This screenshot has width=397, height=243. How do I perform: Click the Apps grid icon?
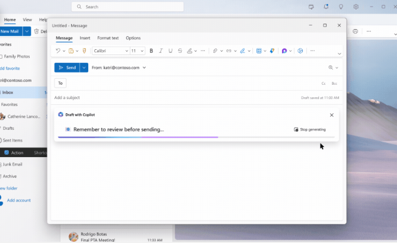(x=259, y=51)
